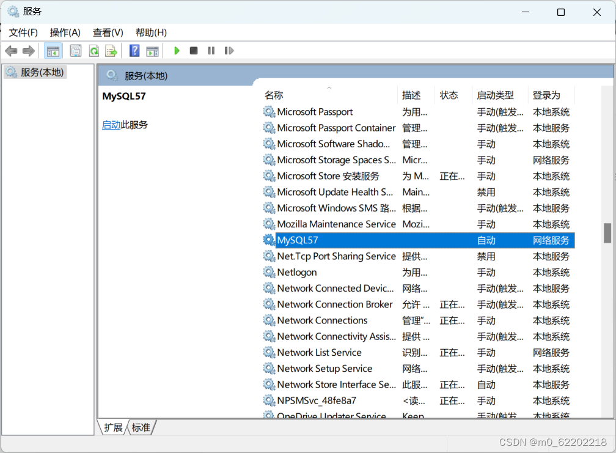
Task: Start the service with green play icon
Action: point(177,51)
